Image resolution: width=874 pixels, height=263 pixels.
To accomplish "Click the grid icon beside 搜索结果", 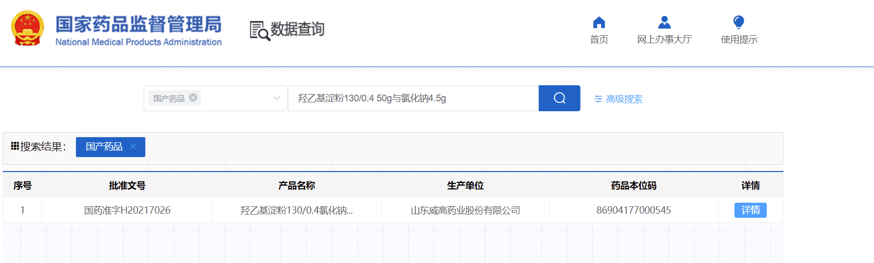I will click(x=15, y=146).
